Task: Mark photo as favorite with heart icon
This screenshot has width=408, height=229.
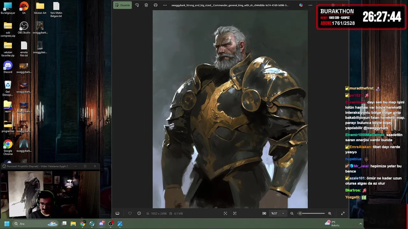Action: click(x=130, y=213)
